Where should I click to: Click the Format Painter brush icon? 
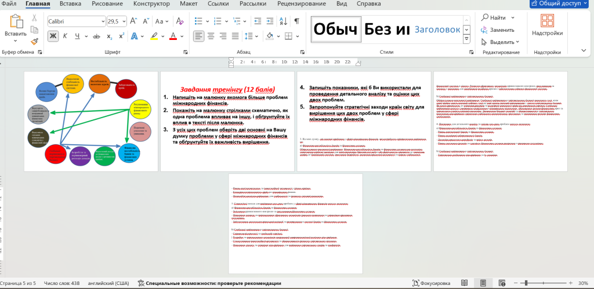[35, 41]
